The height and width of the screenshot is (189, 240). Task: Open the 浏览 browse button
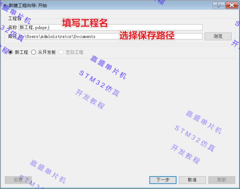click(218, 36)
